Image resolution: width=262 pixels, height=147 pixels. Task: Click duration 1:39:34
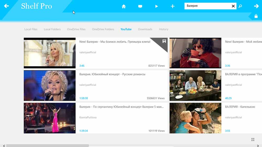tap(84, 131)
